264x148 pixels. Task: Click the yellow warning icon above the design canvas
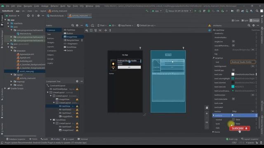tap(210, 25)
